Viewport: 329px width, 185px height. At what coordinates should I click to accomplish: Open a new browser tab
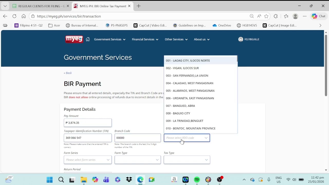point(139,6)
